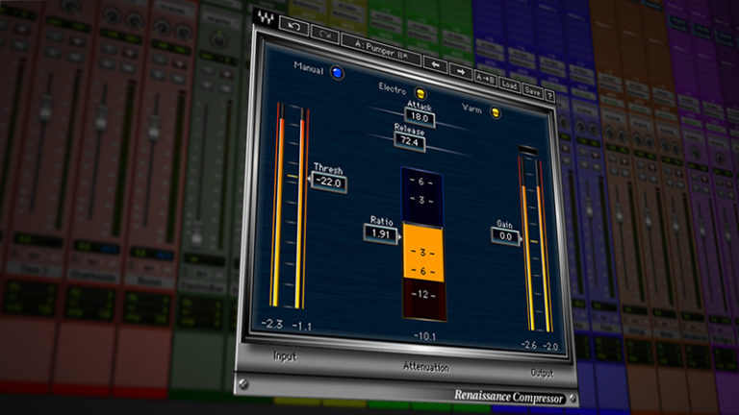This screenshot has width=739, height=415.
Task: Click the Gain value box showing 0.0
Action: (506, 234)
